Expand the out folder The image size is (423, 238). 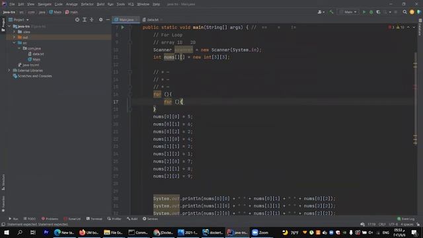[x=15, y=37]
